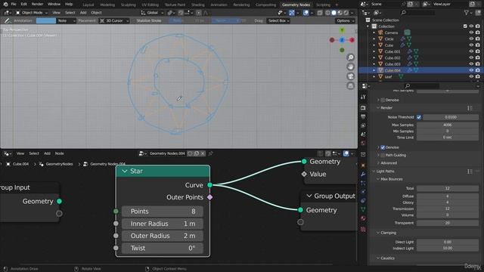Click the red X axis gizmo ball

click(x=352, y=40)
